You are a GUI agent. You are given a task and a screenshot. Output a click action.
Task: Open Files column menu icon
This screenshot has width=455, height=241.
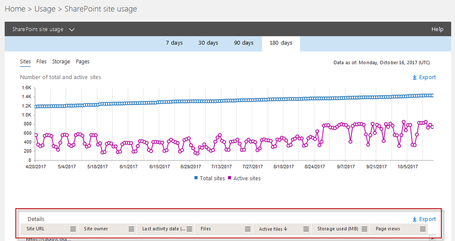pyautogui.click(x=248, y=229)
